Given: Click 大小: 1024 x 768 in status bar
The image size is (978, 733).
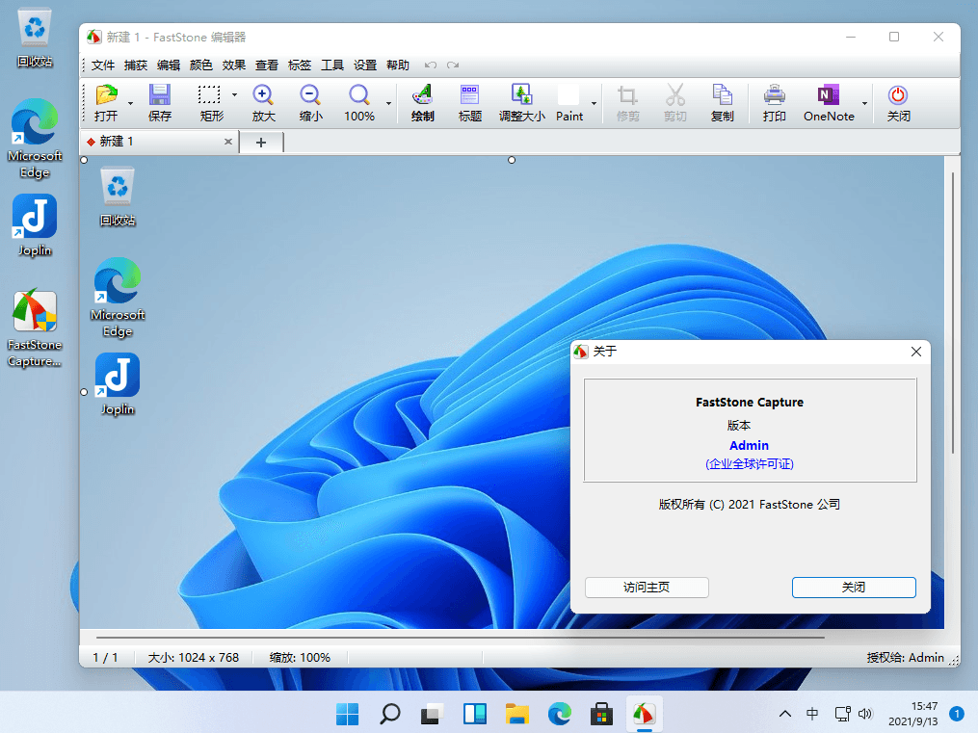Looking at the screenshot, I should click(194, 658).
